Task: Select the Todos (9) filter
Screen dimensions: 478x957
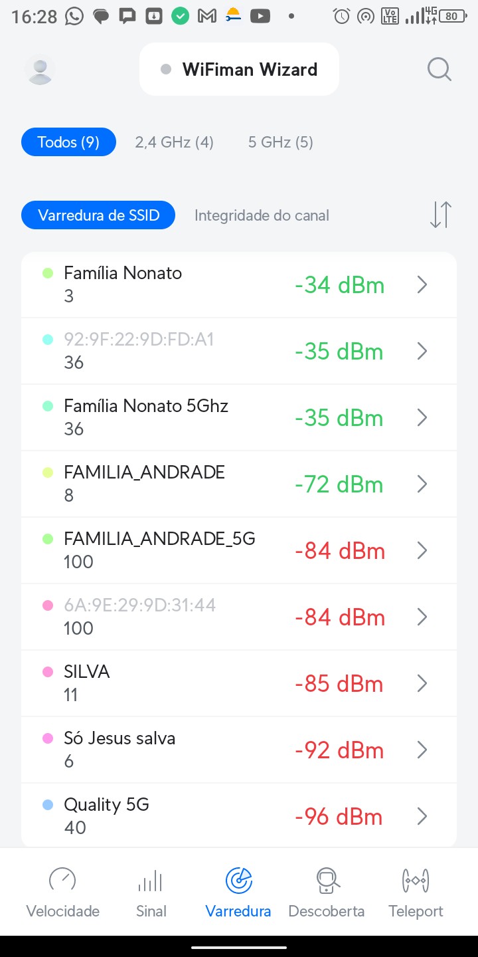Action: (68, 142)
